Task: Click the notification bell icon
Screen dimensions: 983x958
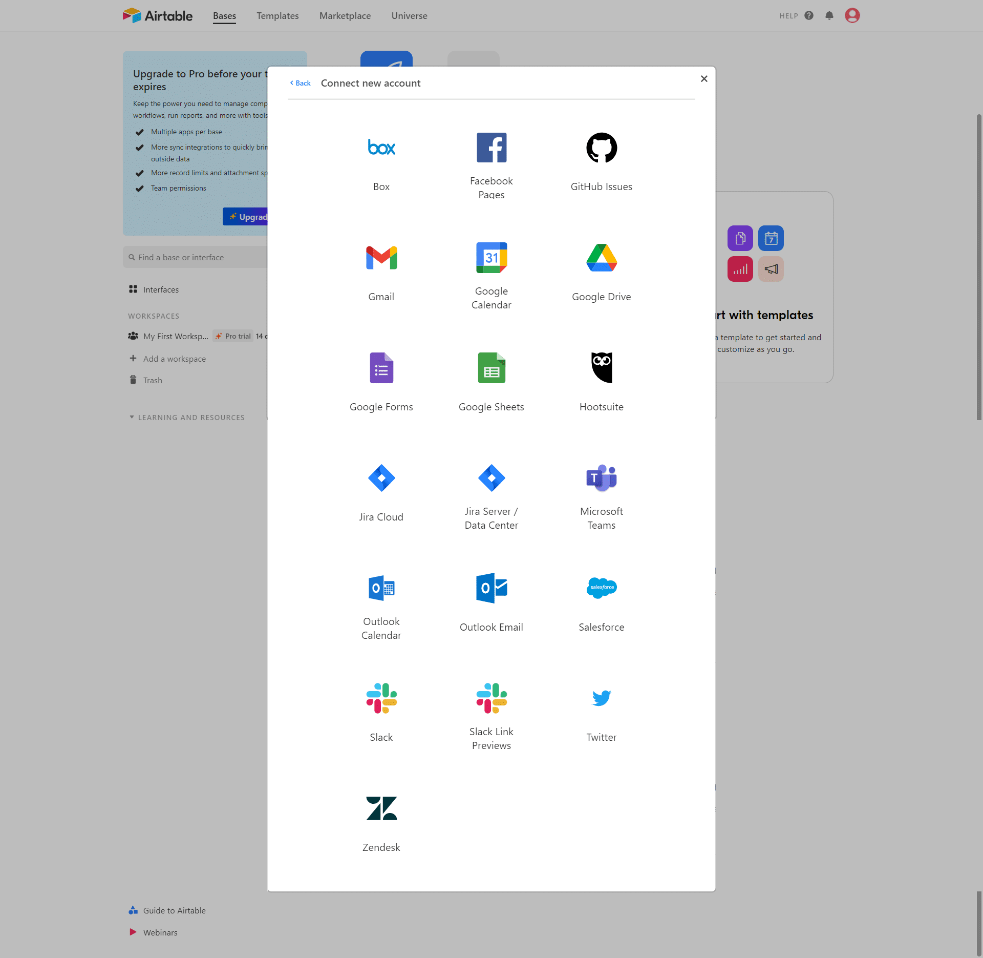Action: coord(829,15)
